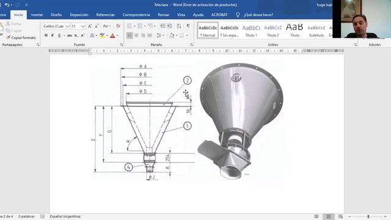
Task: Open the Párrafo dialog launcher
Action: pyautogui.click(x=191, y=45)
